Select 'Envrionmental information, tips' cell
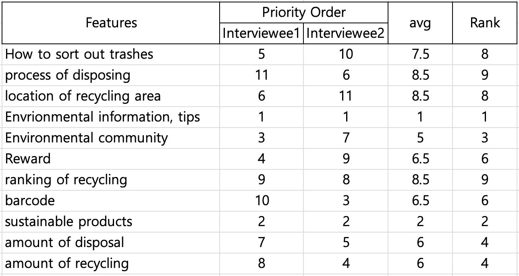Screen dimensions: 519x276 (111, 117)
